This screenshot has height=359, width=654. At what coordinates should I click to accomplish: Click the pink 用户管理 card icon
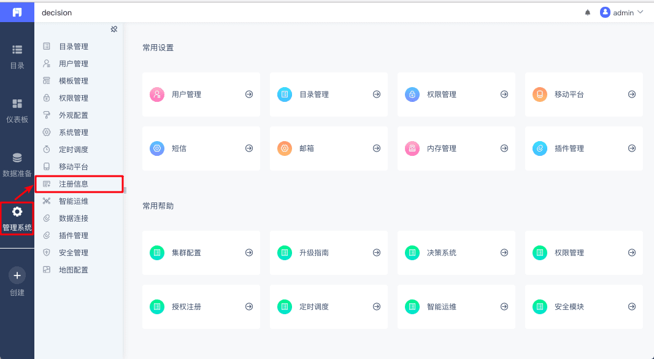[157, 95]
